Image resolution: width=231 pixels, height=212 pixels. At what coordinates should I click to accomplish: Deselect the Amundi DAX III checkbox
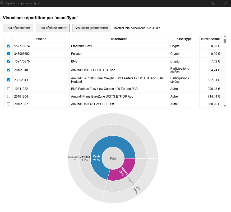pyautogui.click(x=9, y=70)
